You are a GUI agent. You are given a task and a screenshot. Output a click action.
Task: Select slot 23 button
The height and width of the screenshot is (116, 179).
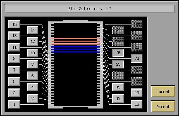pos(118,64)
